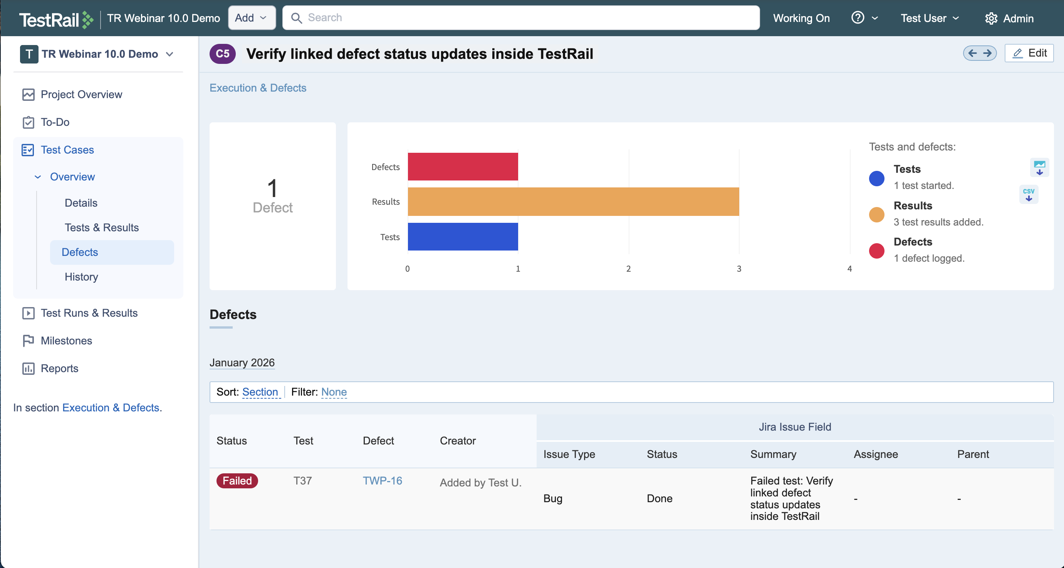Open Working On in top bar
Viewport: 1064px width, 568px height.
(x=801, y=18)
